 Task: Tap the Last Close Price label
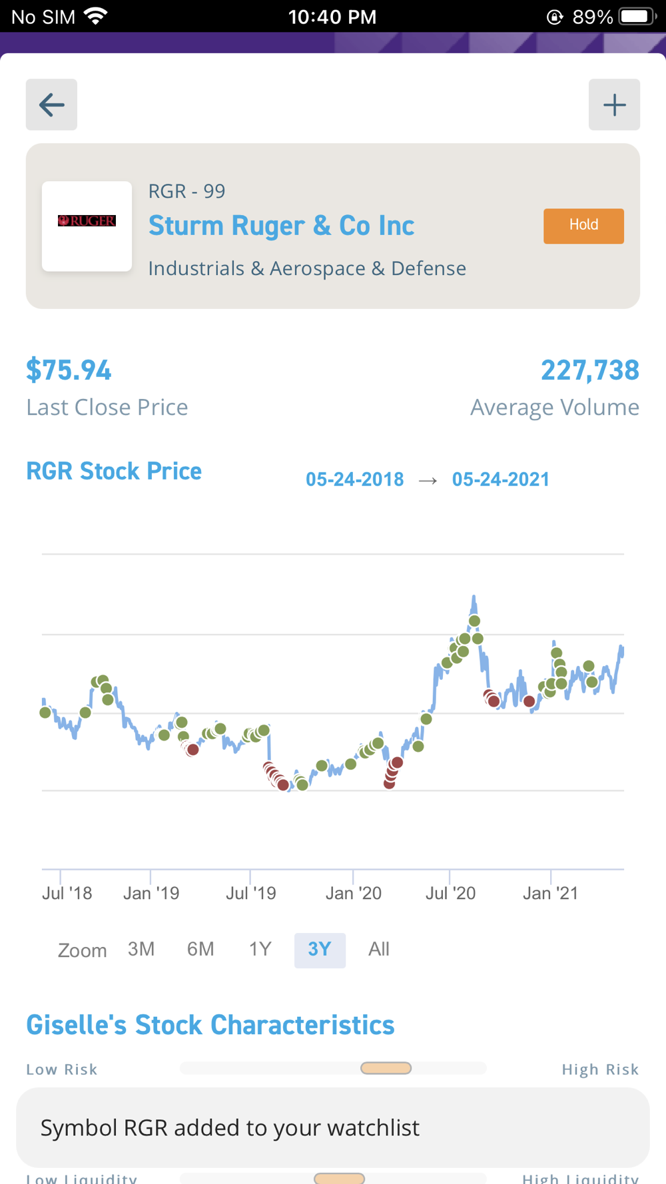[x=107, y=407]
